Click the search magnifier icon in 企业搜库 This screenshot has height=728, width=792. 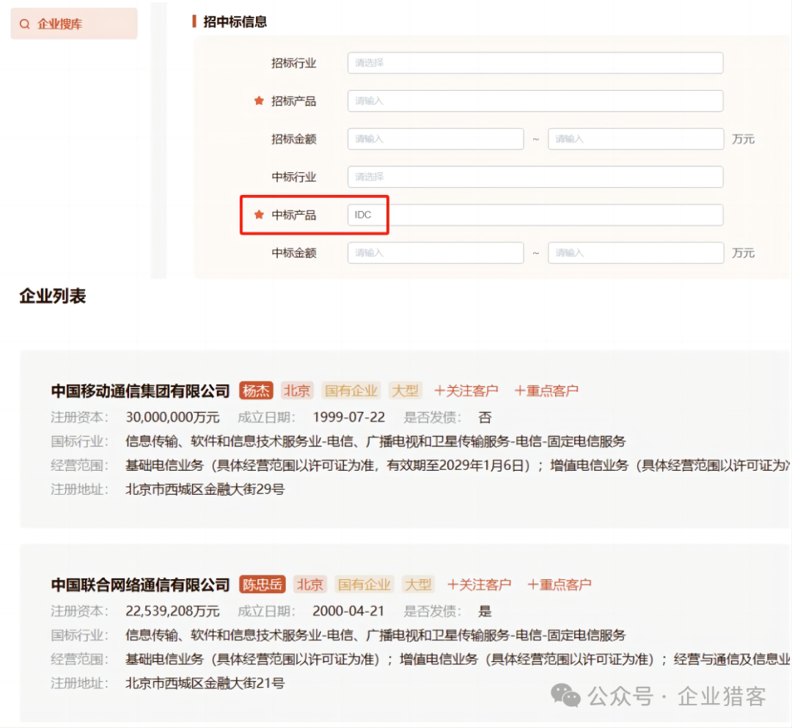24,24
